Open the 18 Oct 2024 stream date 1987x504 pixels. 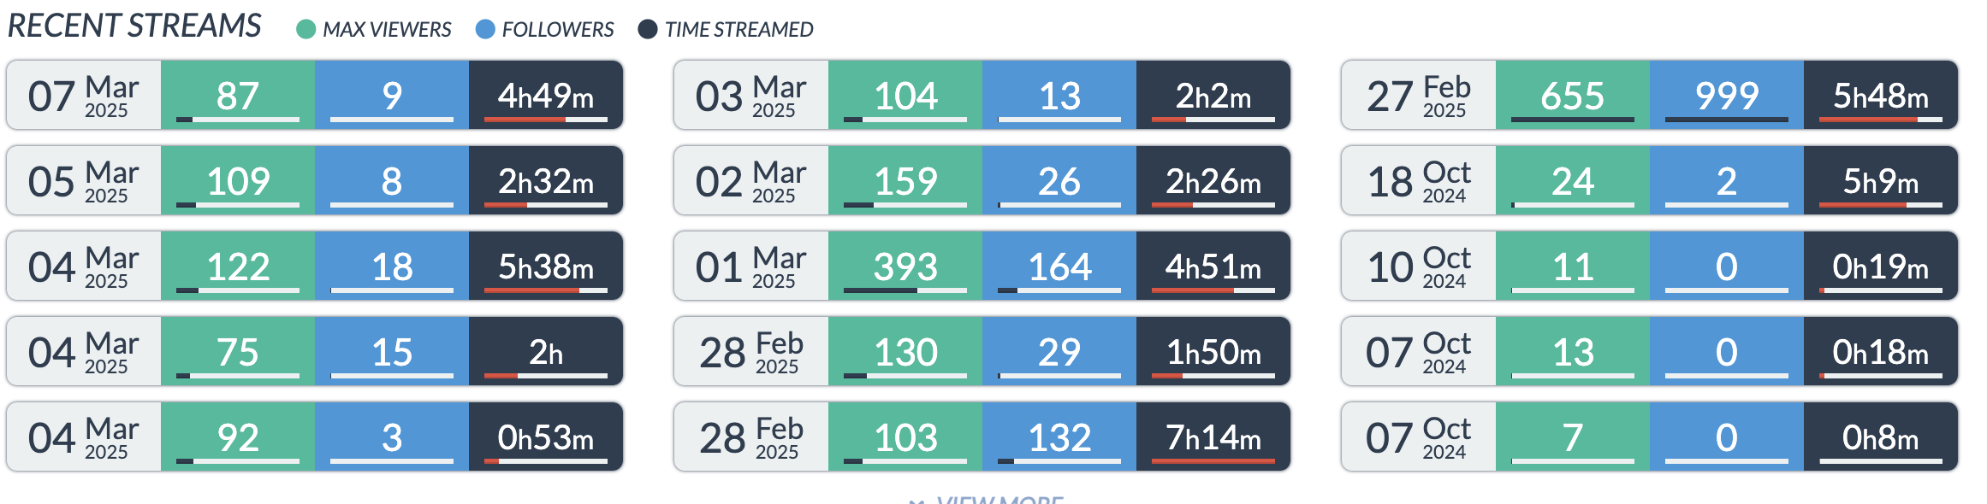click(1419, 181)
